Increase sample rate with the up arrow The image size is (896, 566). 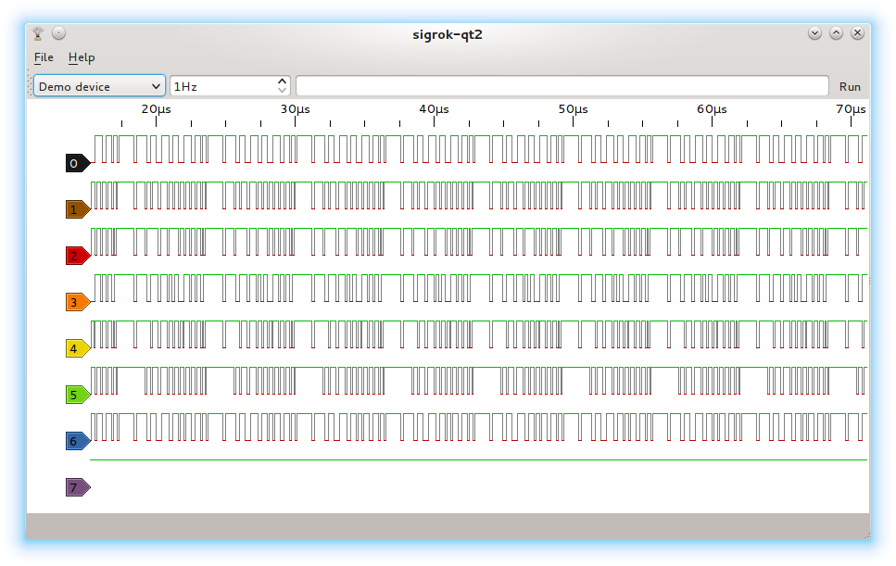283,82
